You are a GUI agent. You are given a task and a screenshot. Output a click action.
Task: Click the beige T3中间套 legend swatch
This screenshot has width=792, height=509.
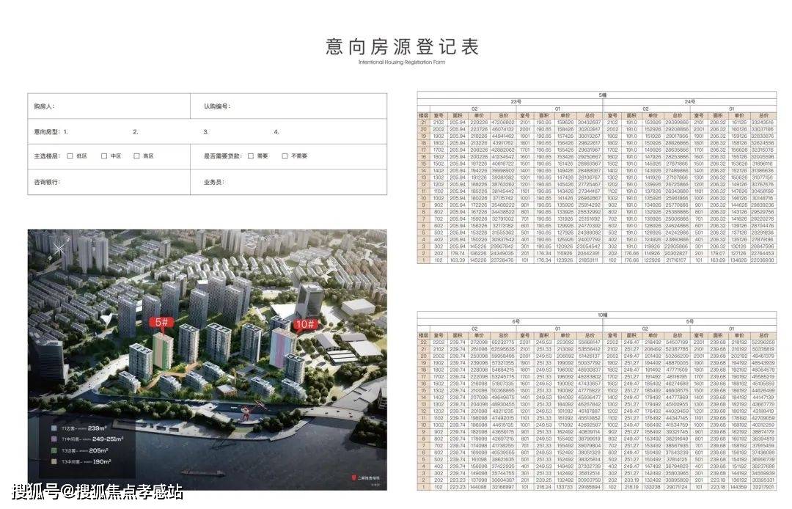point(54,461)
